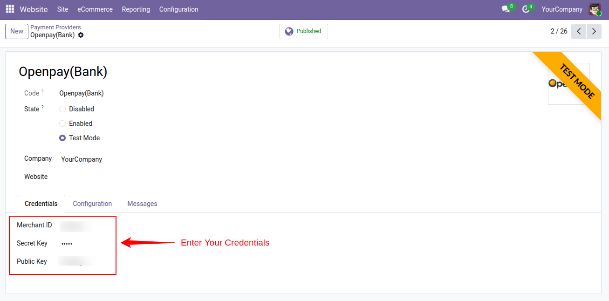Select the Test Mode radio button
The height and width of the screenshot is (301, 609).
pos(62,138)
